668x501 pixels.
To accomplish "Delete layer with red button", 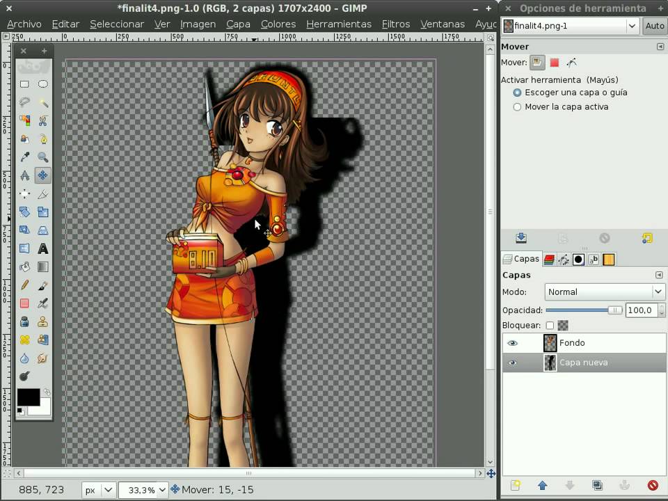I will [652, 485].
